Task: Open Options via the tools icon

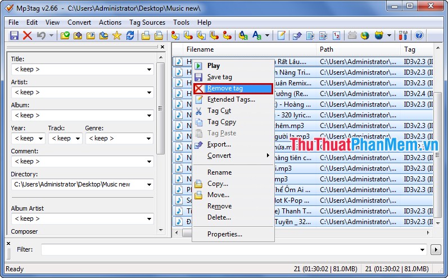Action: tap(403, 35)
